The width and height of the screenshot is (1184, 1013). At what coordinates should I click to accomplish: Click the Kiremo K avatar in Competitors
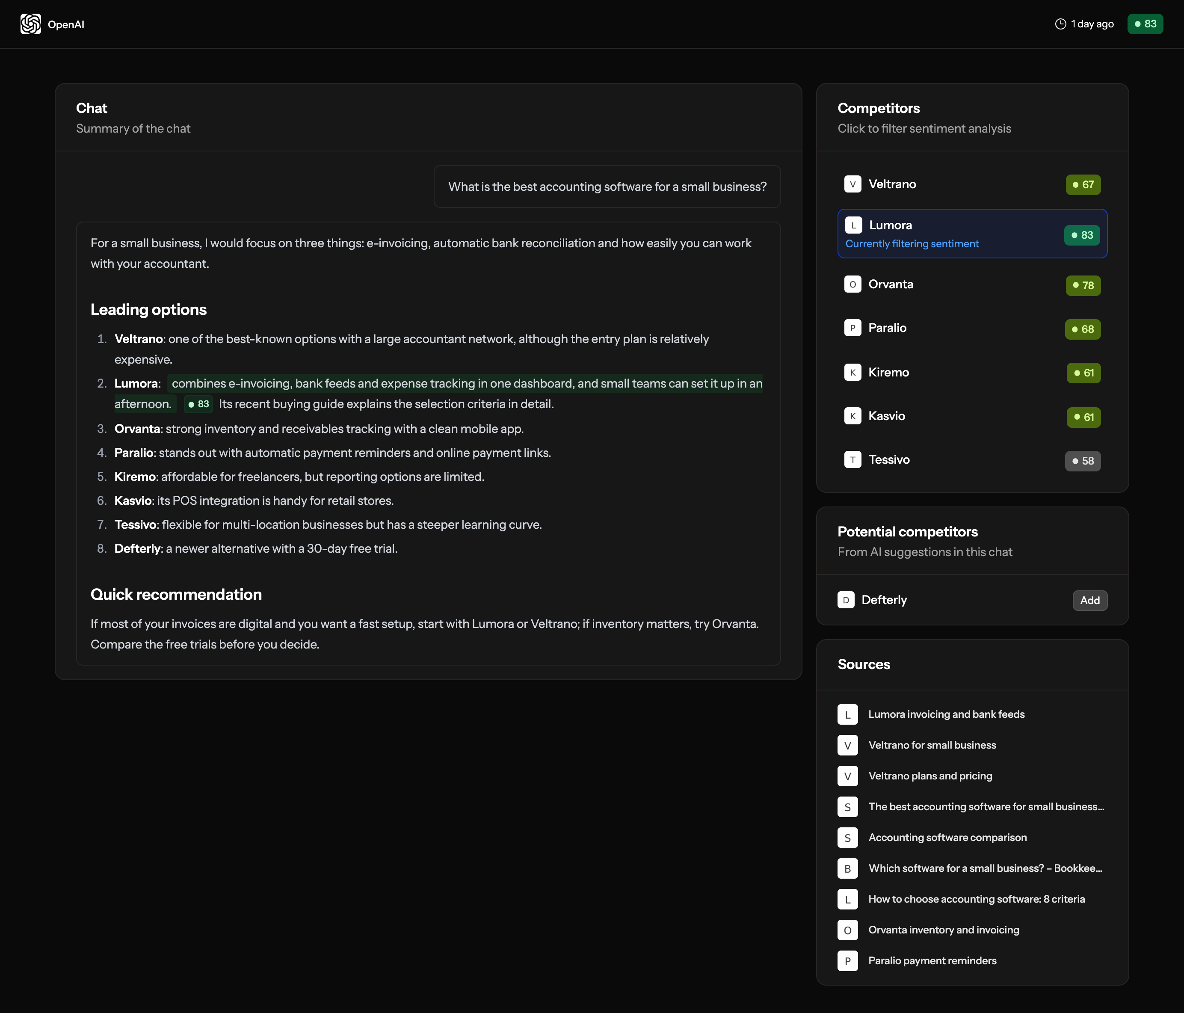tap(852, 373)
